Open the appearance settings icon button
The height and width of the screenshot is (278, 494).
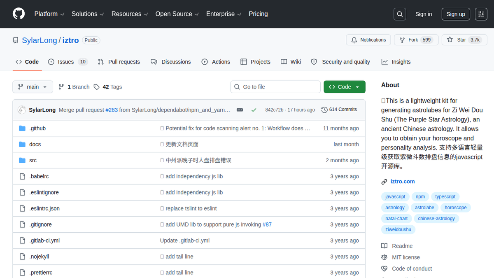(481, 14)
